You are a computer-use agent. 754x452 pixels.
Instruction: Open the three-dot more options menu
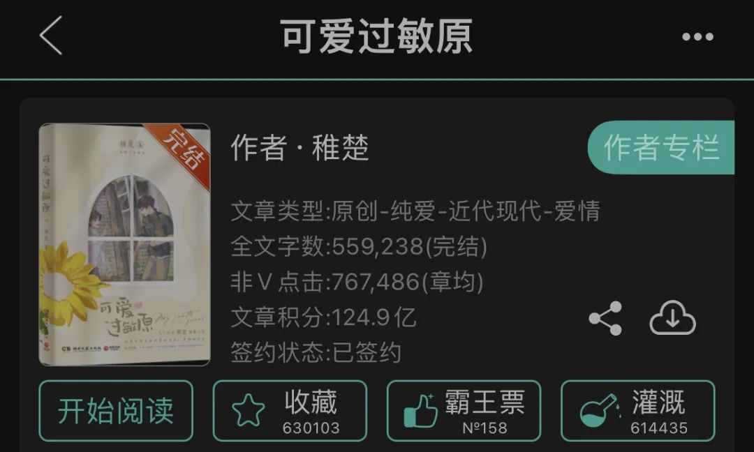[x=697, y=36]
